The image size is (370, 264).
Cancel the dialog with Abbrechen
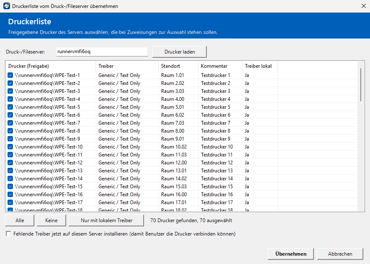point(340,254)
